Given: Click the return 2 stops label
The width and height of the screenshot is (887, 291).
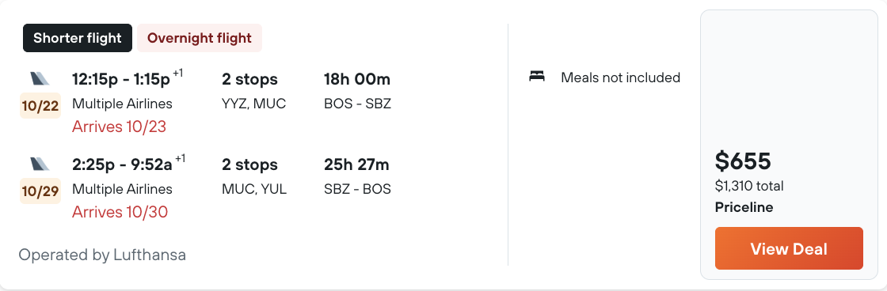Looking at the screenshot, I should 249,164.
